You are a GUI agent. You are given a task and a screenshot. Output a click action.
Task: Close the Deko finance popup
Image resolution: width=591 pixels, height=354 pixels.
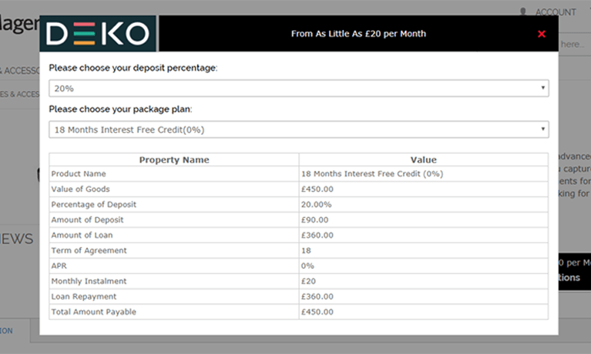(x=542, y=35)
